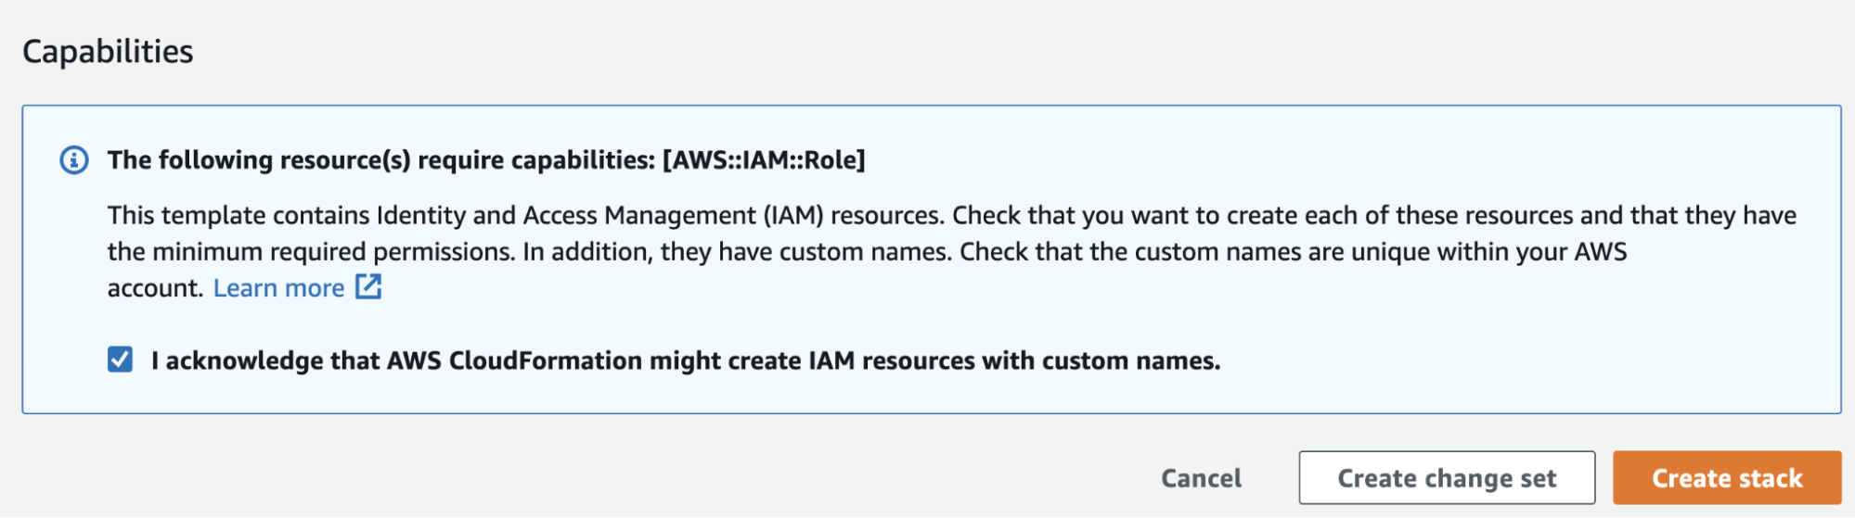1855x518 pixels.
Task: Click 'The following resource(s) require capabilities' title
Action: (380, 160)
